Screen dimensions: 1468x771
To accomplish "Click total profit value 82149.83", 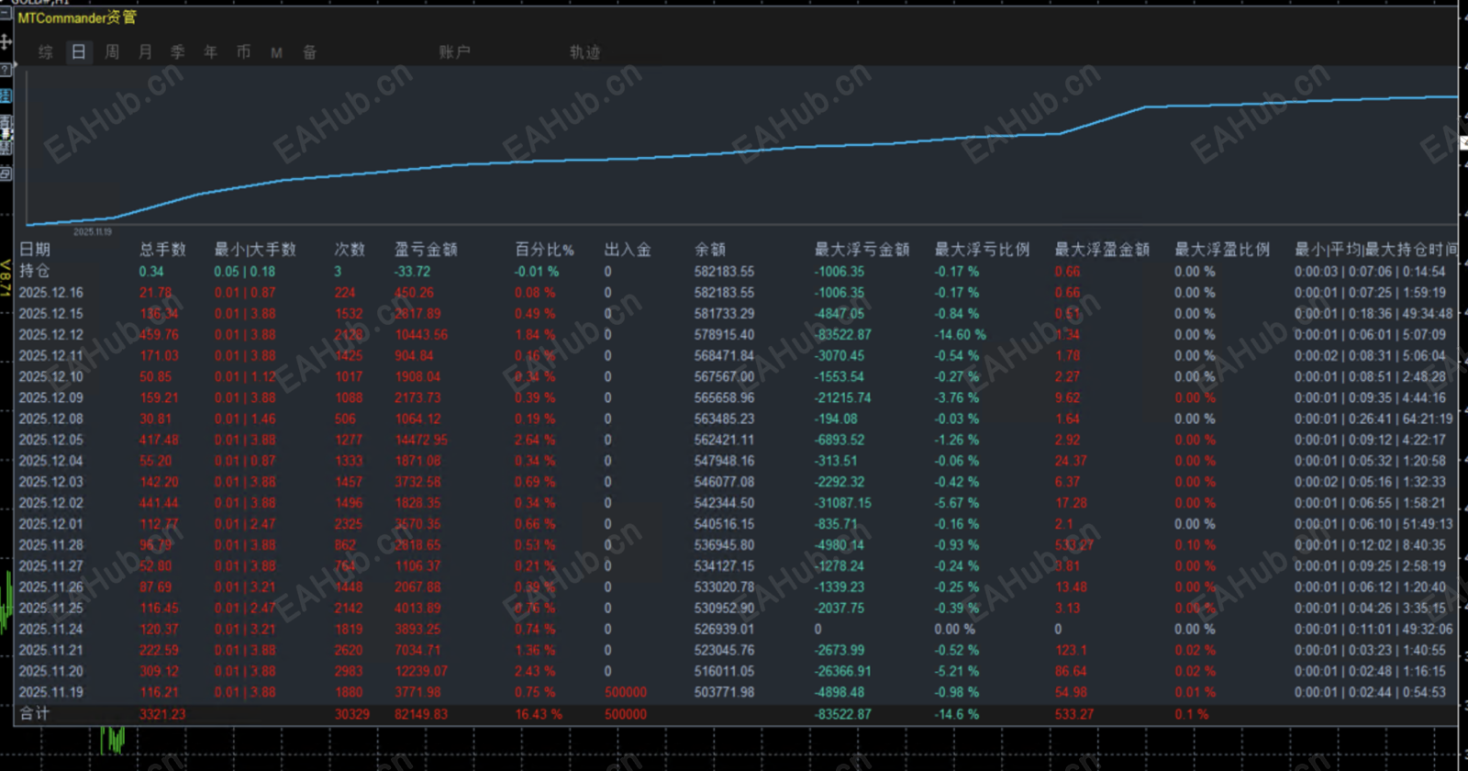I will click(x=421, y=714).
